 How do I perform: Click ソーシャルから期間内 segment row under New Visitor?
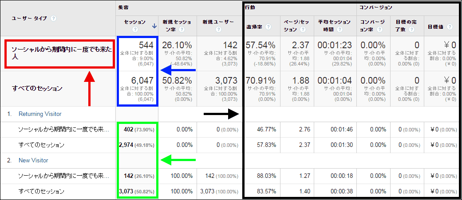pyautogui.click(x=63, y=176)
